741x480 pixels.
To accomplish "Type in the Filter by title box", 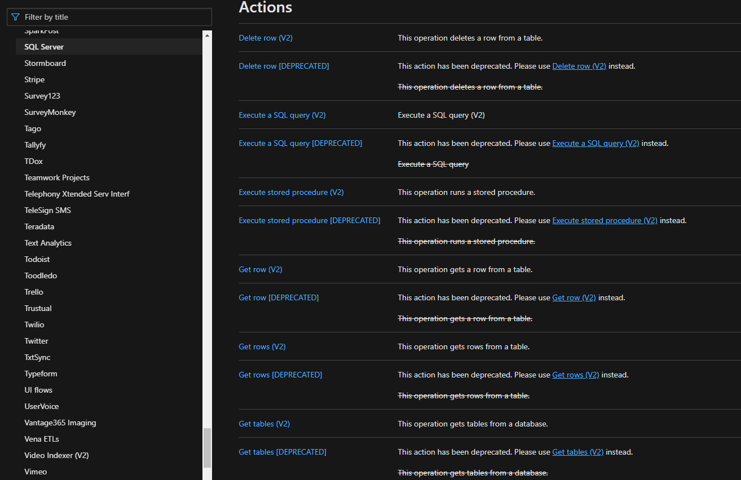I will (x=113, y=17).
